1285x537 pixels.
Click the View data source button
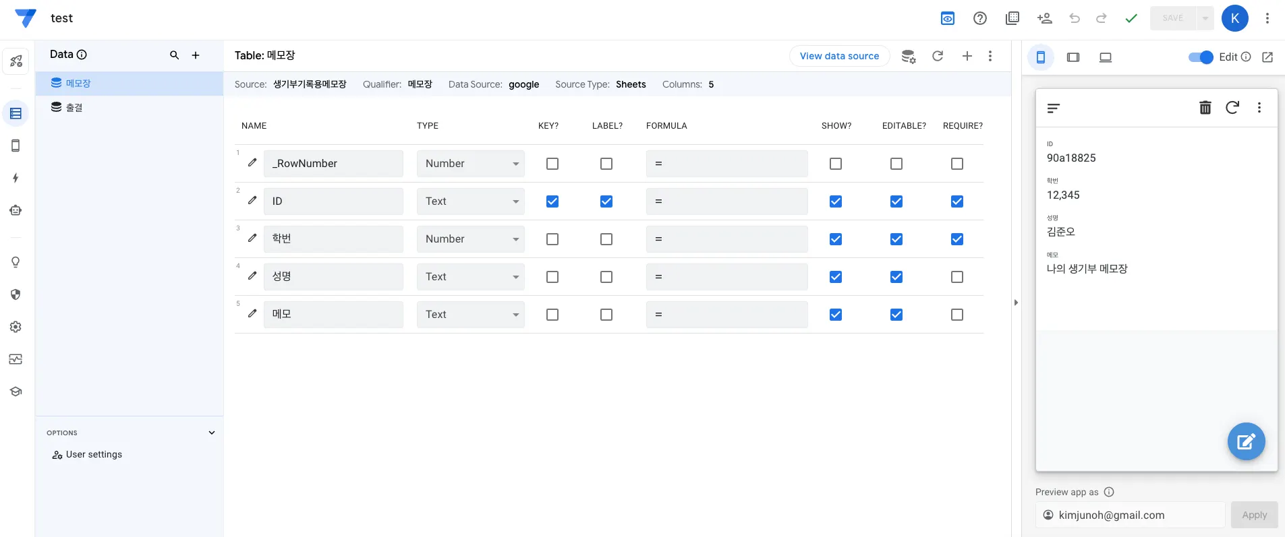coord(839,56)
